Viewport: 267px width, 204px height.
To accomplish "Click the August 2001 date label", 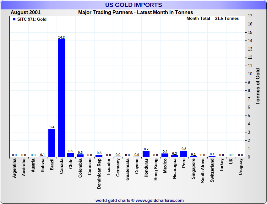I will (x=26, y=13).
